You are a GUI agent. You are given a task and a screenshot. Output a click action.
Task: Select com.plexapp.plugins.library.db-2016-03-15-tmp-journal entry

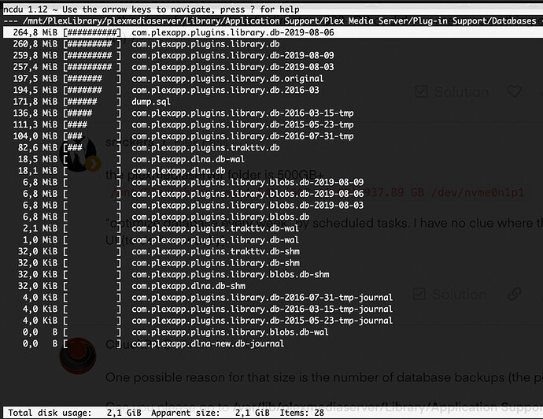[262, 309]
